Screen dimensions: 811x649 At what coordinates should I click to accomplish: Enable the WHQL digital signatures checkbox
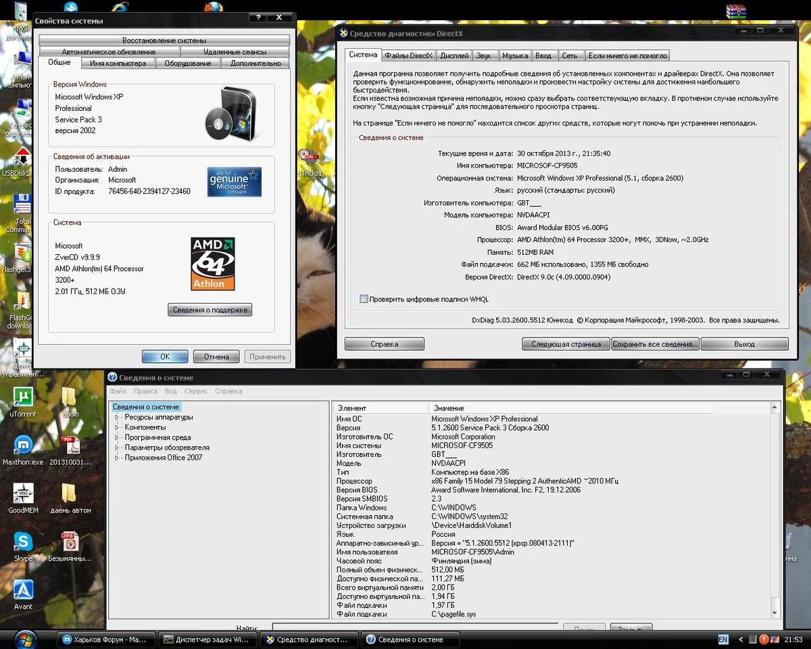[x=364, y=299]
